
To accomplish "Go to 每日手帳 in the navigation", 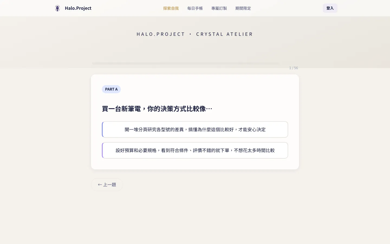I will pyautogui.click(x=195, y=8).
